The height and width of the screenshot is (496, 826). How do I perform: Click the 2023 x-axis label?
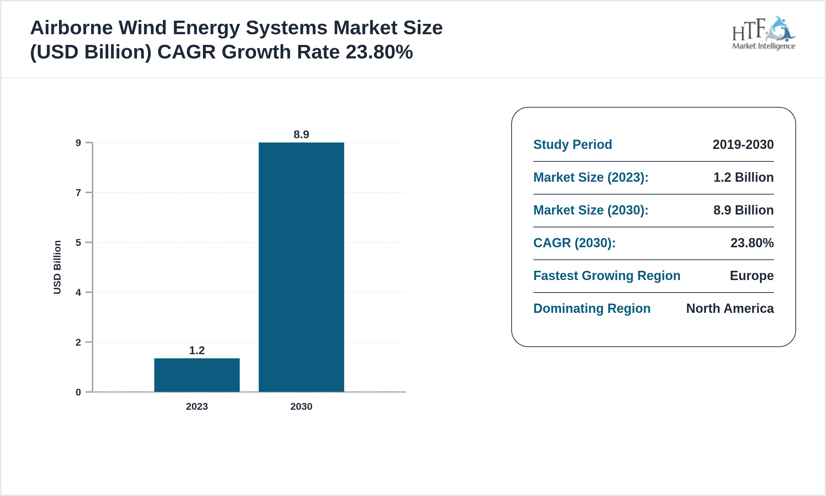click(197, 407)
